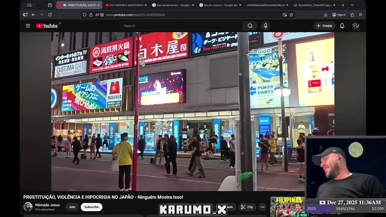The image size is (386, 217).
Task: Open the browser application menu
Action: [x=360, y=15]
